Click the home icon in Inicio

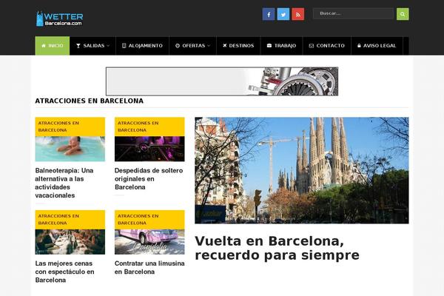(44, 46)
